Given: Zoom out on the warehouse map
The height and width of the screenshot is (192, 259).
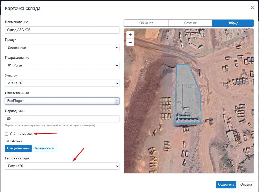Looking at the screenshot, I should (x=130, y=42).
